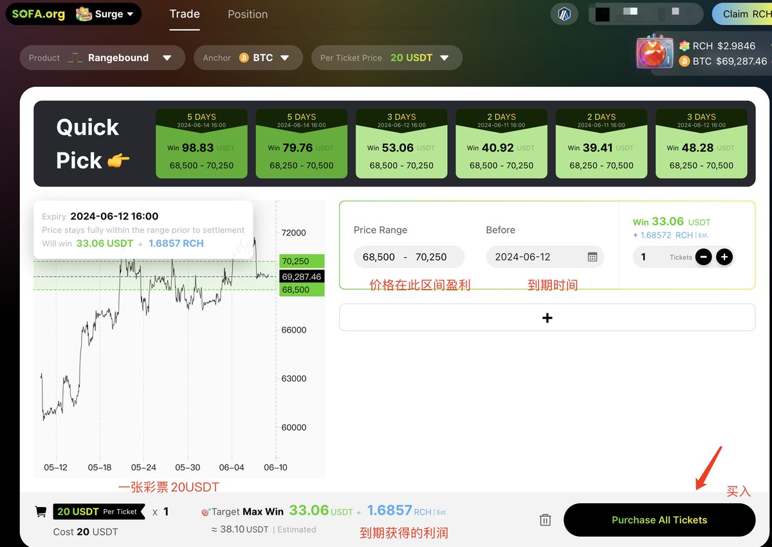Click the 1.6857 RCH estimate at bottom
The image size is (772, 547).
point(407,511)
